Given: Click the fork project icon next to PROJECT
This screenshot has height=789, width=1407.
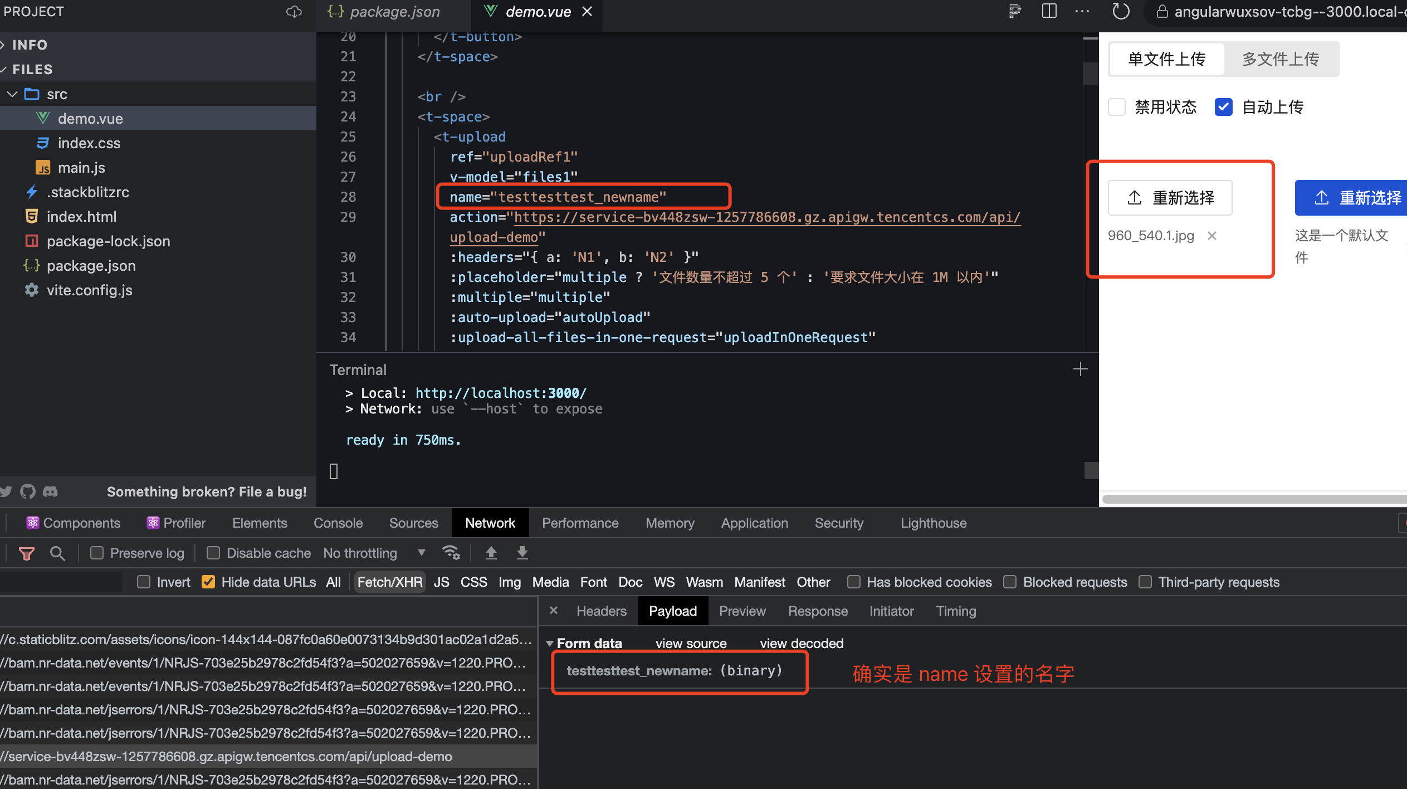Looking at the screenshot, I should (x=294, y=11).
